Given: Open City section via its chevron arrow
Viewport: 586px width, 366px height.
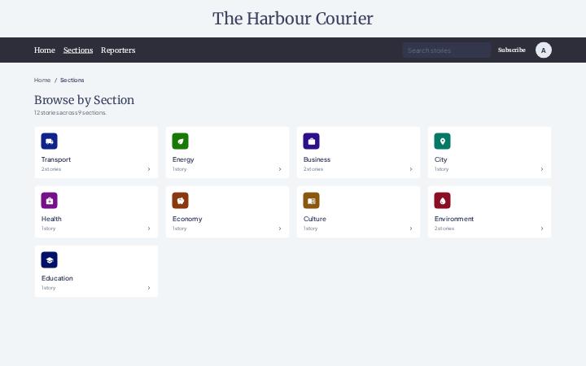Looking at the screenshot, I should coord(542,169).
